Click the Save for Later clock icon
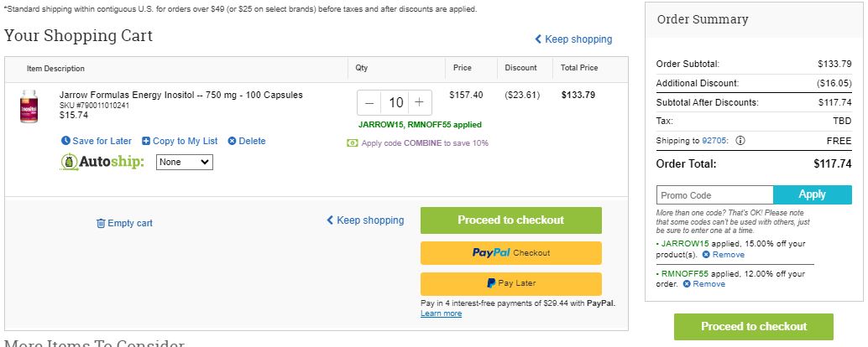 [65, 141]
